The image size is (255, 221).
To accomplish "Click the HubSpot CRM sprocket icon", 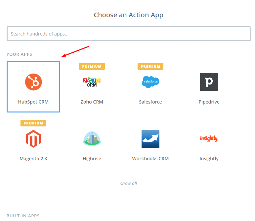I will click(33, 82).
